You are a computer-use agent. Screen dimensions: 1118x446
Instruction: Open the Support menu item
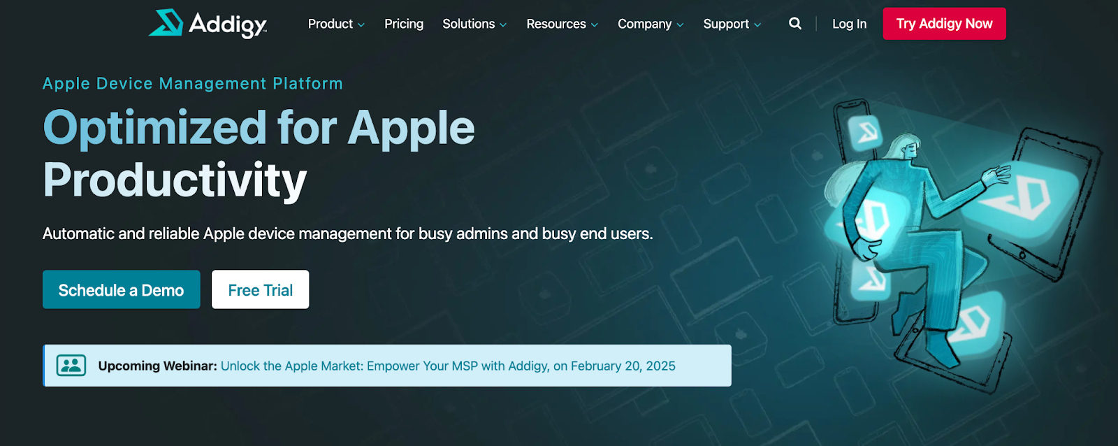[726, 24]
